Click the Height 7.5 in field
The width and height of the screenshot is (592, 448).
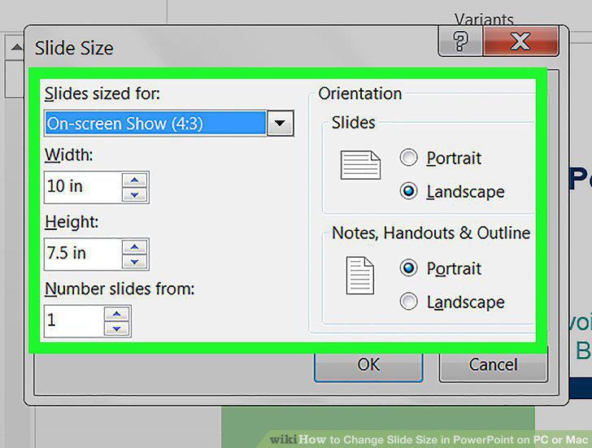(83, 254)
